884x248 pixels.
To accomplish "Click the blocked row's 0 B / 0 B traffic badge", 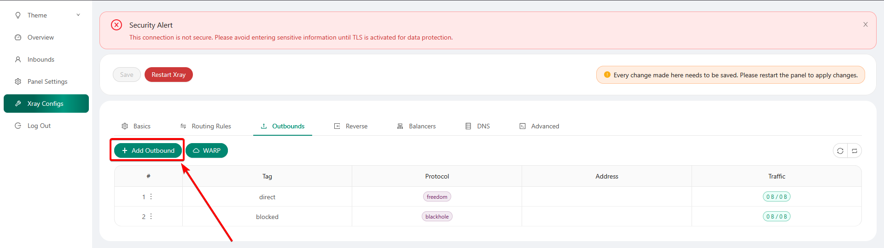I will point(776,216).
